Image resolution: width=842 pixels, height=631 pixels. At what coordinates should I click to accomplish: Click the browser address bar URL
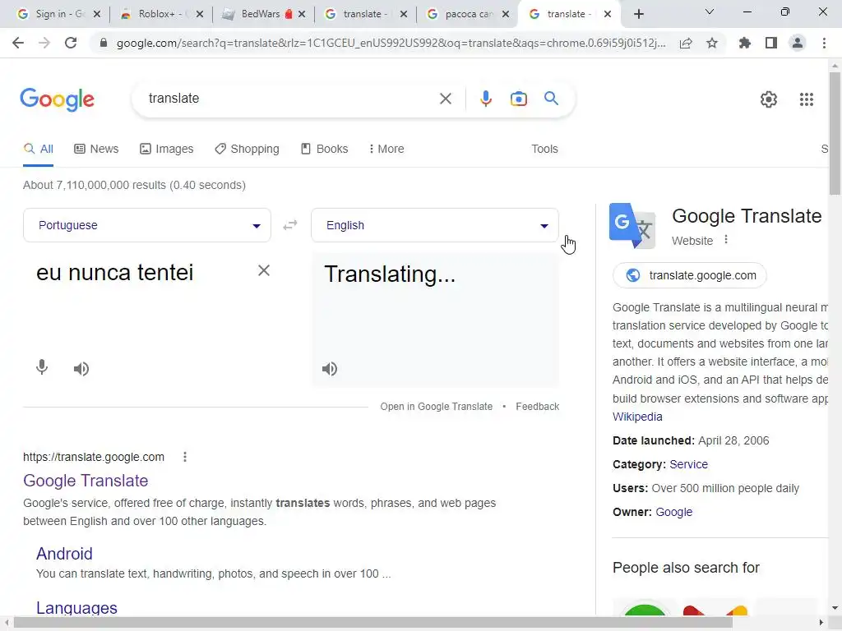pyautogui.click(x=391, y=43)
